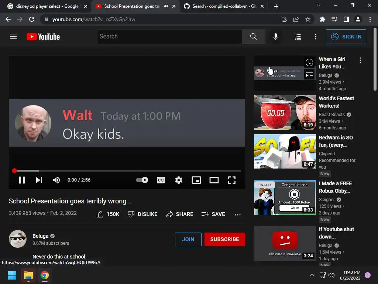Pause the video
Image resolution: width=378 pixels, height=284 pixels.
pyautogui.click(x=22, y=180)
